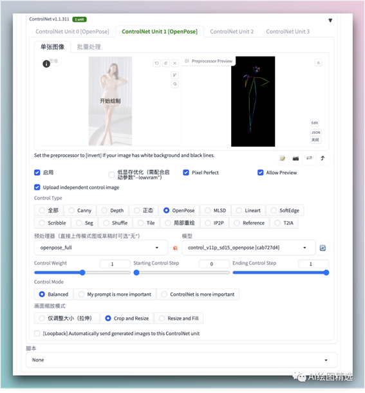Remove the uploaded image with X icon

coord(175,63)
